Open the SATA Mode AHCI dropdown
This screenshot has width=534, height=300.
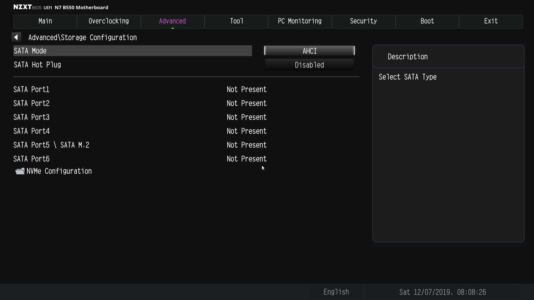pyautogui.click(x=309, y=51)
